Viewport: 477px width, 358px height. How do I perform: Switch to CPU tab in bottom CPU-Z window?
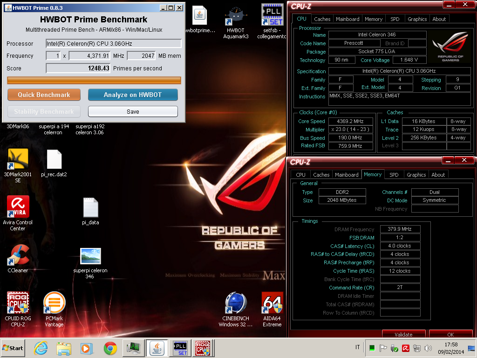pos(300,175)
